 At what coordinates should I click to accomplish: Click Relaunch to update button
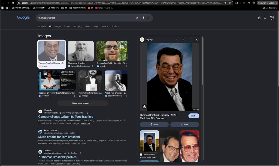tap(268, 3)
